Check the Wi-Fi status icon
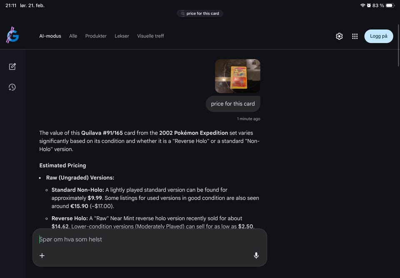The image size is (400, 278). tap(362, 5)
